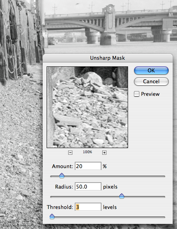Click the Amount slider handle

click(62, 176)
